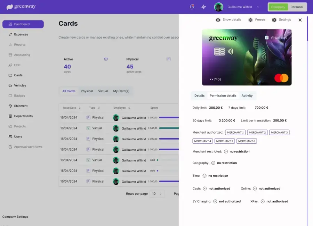Click the Approval workflows icon

[10, 147]
